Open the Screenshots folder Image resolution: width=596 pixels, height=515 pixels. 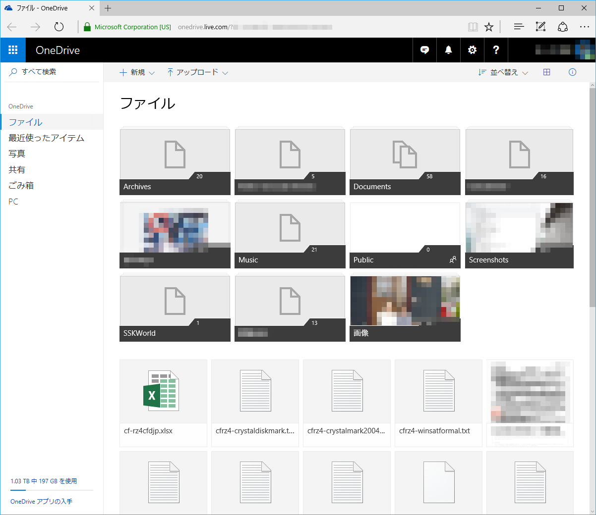click(519, 235)
